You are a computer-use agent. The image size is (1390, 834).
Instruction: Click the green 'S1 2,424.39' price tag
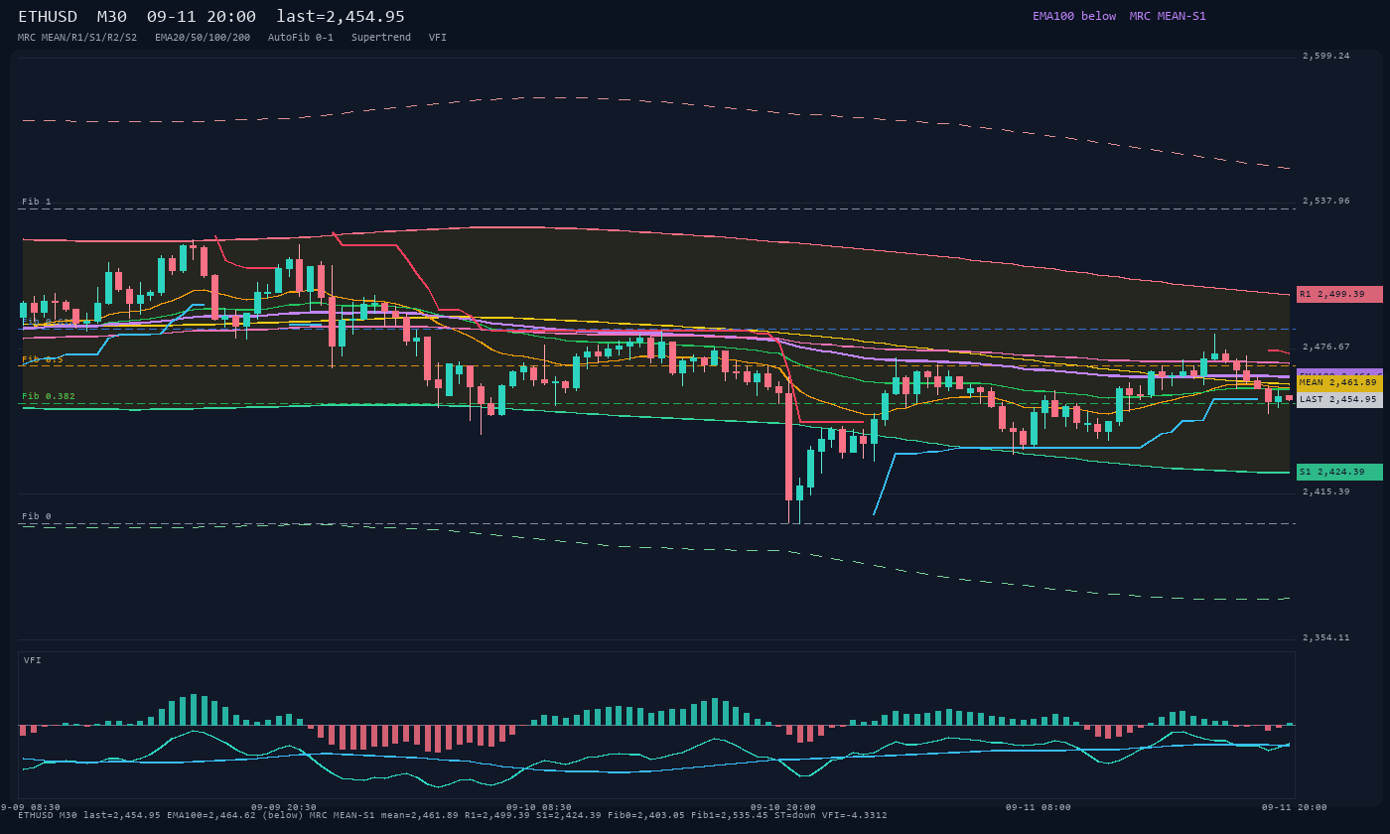point(1339,472)
